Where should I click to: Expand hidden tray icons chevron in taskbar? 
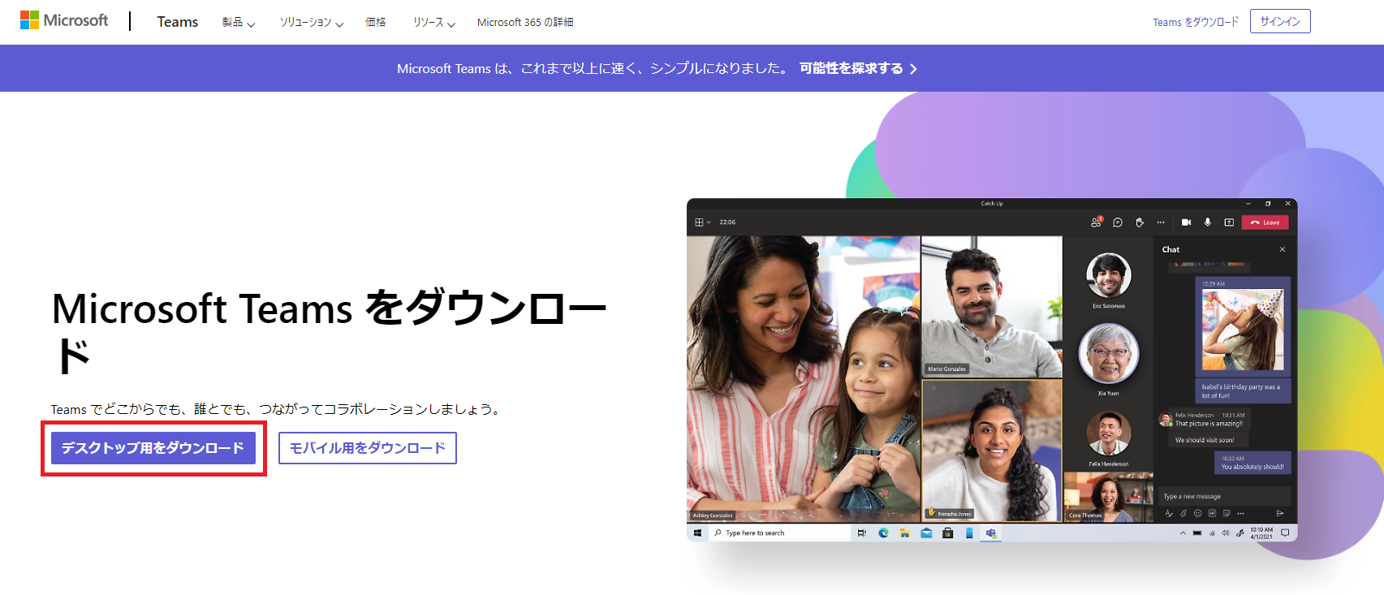1183,533
